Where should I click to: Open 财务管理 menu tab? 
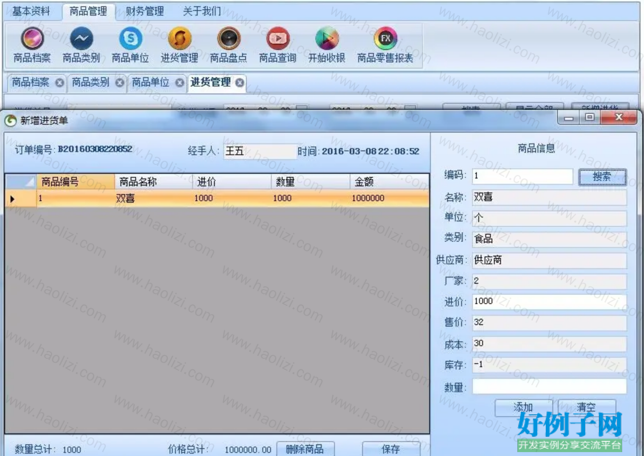click(x=145, y=11)
